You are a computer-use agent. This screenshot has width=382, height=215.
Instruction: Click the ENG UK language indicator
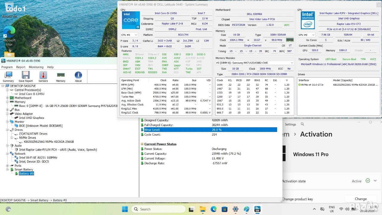click(x=332, y=209)
